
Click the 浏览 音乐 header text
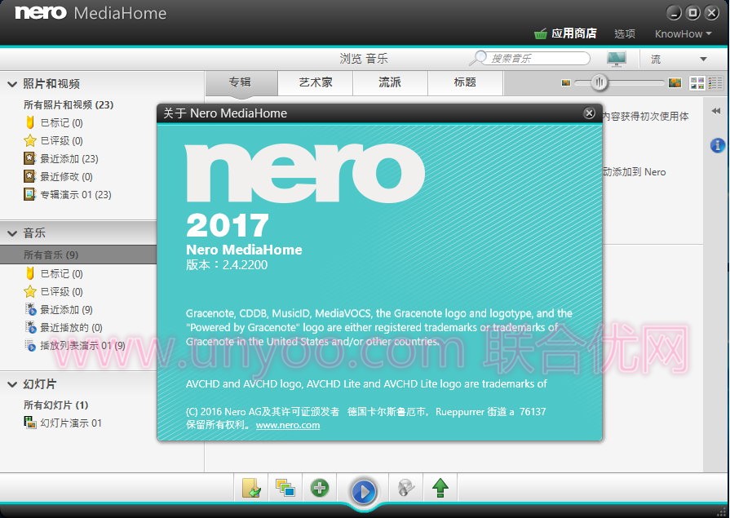pyautogui.click(x=364, y=59)
